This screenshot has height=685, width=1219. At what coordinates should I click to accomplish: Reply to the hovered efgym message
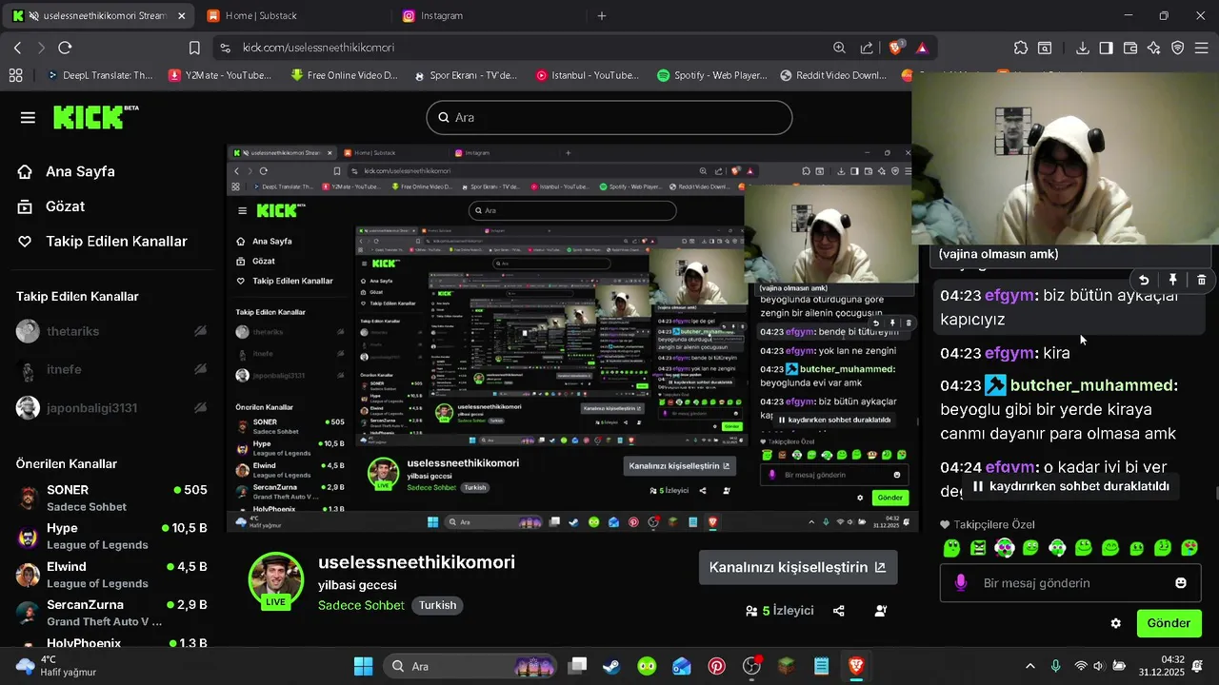pyautogui.click(x=1144, y=280)
